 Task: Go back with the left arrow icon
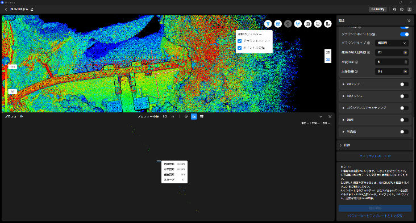(6, 9)
